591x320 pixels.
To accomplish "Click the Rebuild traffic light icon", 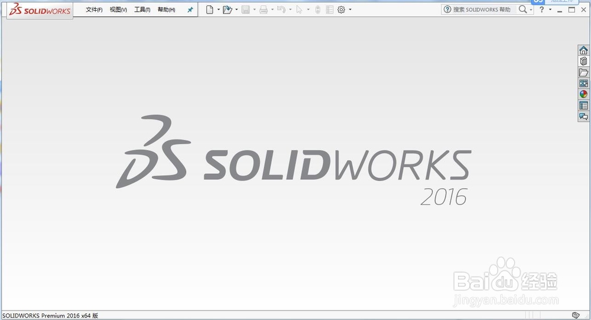I will click(318, 10).
